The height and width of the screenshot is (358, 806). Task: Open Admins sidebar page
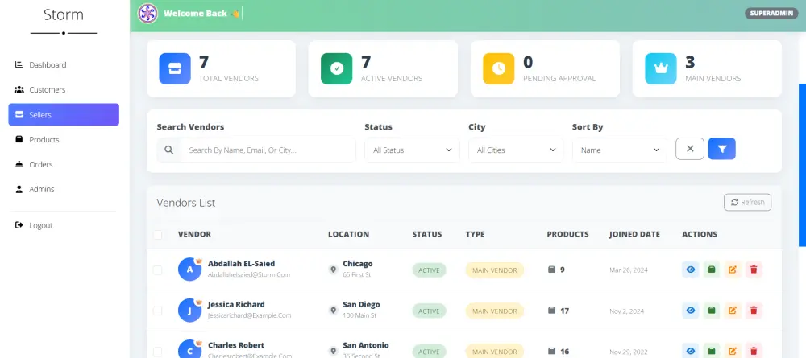(x=64, y=189)
